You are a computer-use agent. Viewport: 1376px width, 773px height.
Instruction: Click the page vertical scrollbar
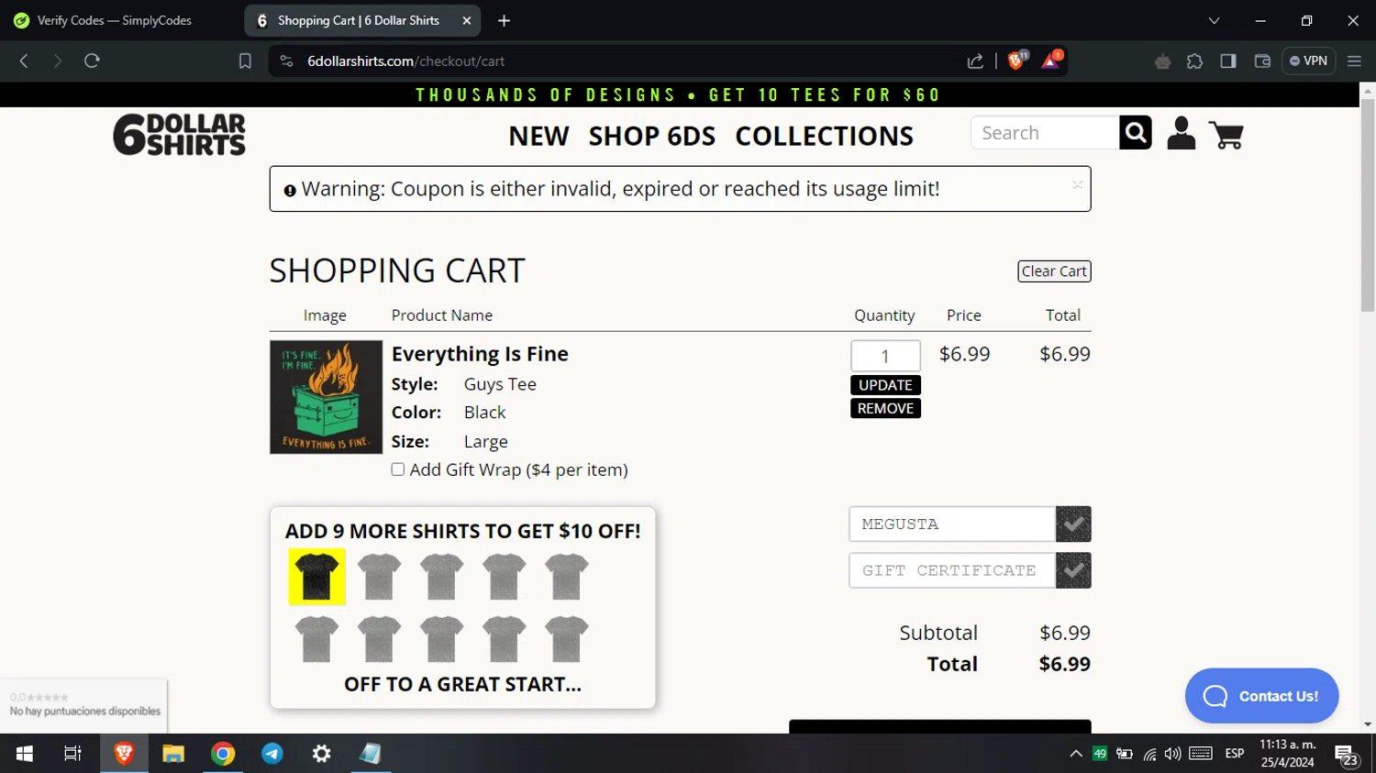tap(1368, 205)
